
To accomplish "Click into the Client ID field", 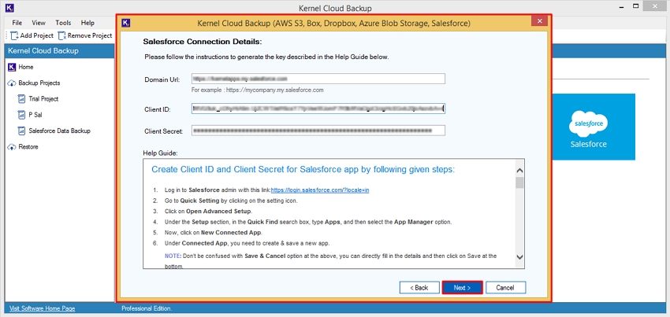I will (318, 109).
